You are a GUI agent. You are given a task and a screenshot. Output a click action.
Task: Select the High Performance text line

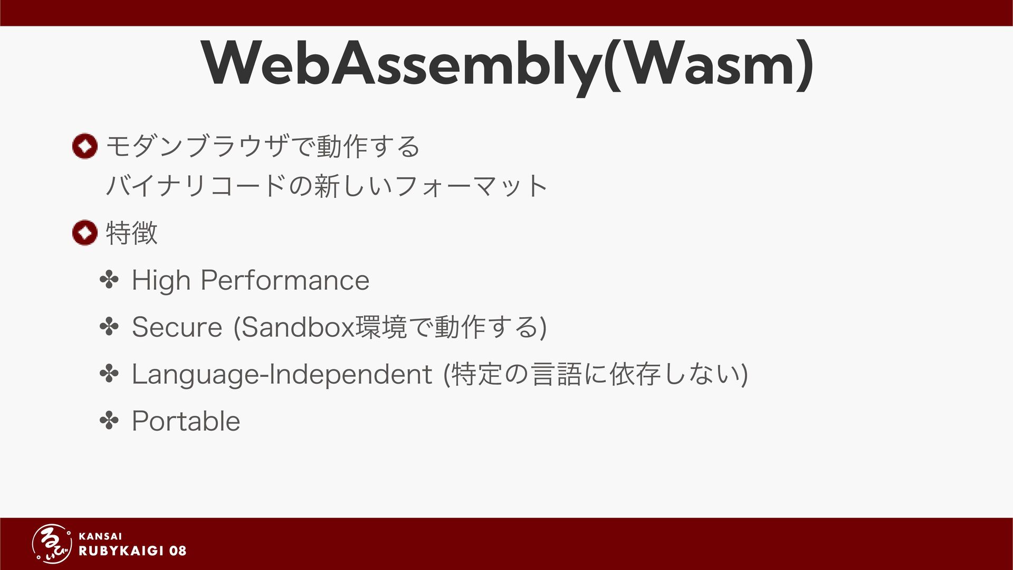pyautogui.click(x=251, y=280)
